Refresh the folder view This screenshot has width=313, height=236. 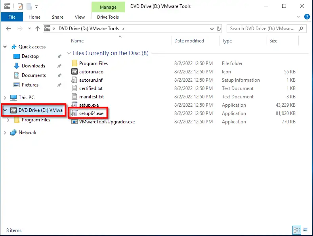[x=219, y=29]
